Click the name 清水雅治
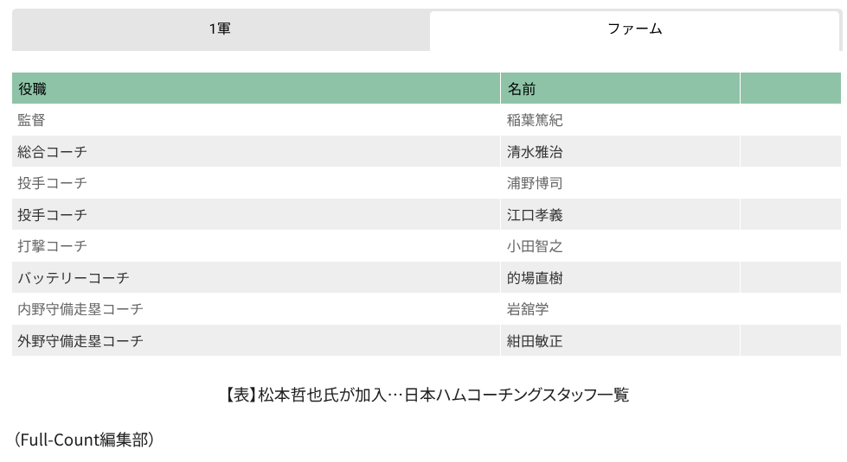The image size is (847, 462). 535,152
